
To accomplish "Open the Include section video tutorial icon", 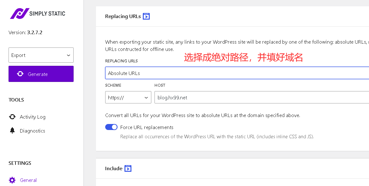I will [128, 168].
